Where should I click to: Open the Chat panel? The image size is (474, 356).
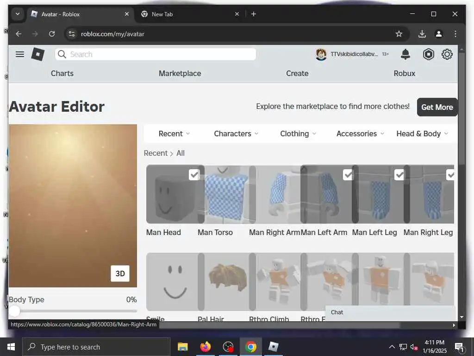(390, 312)
